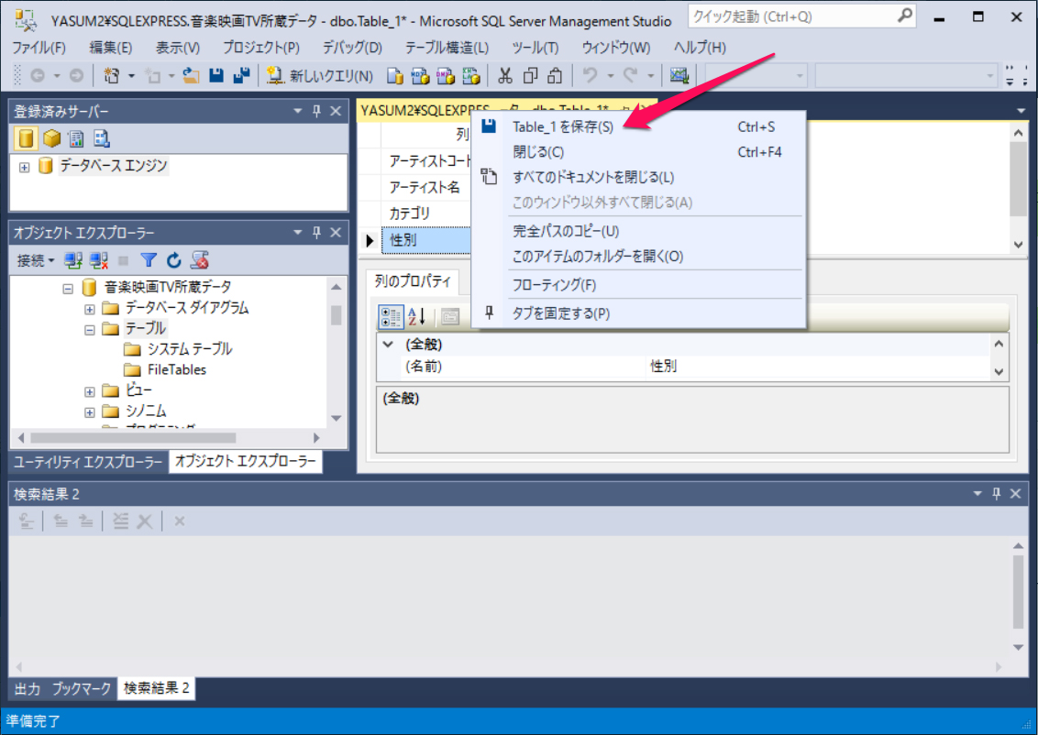Expand the データベース エンジン node
This screenshot has height=735, width=1038.
25,167
